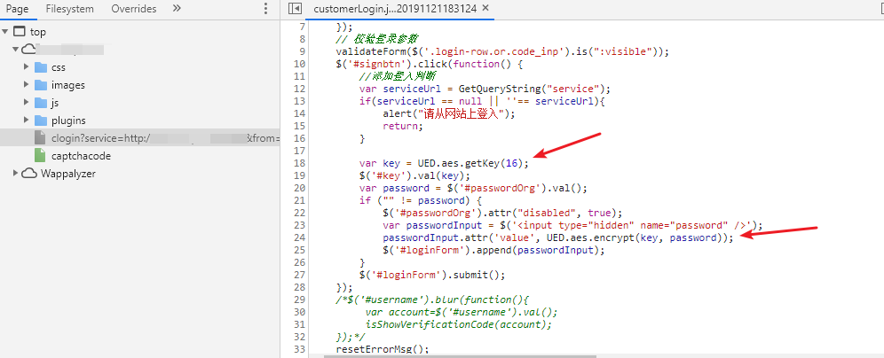Open the Overrides tab
This screenshot has width=884, height=358.
(x=134, y=9)
